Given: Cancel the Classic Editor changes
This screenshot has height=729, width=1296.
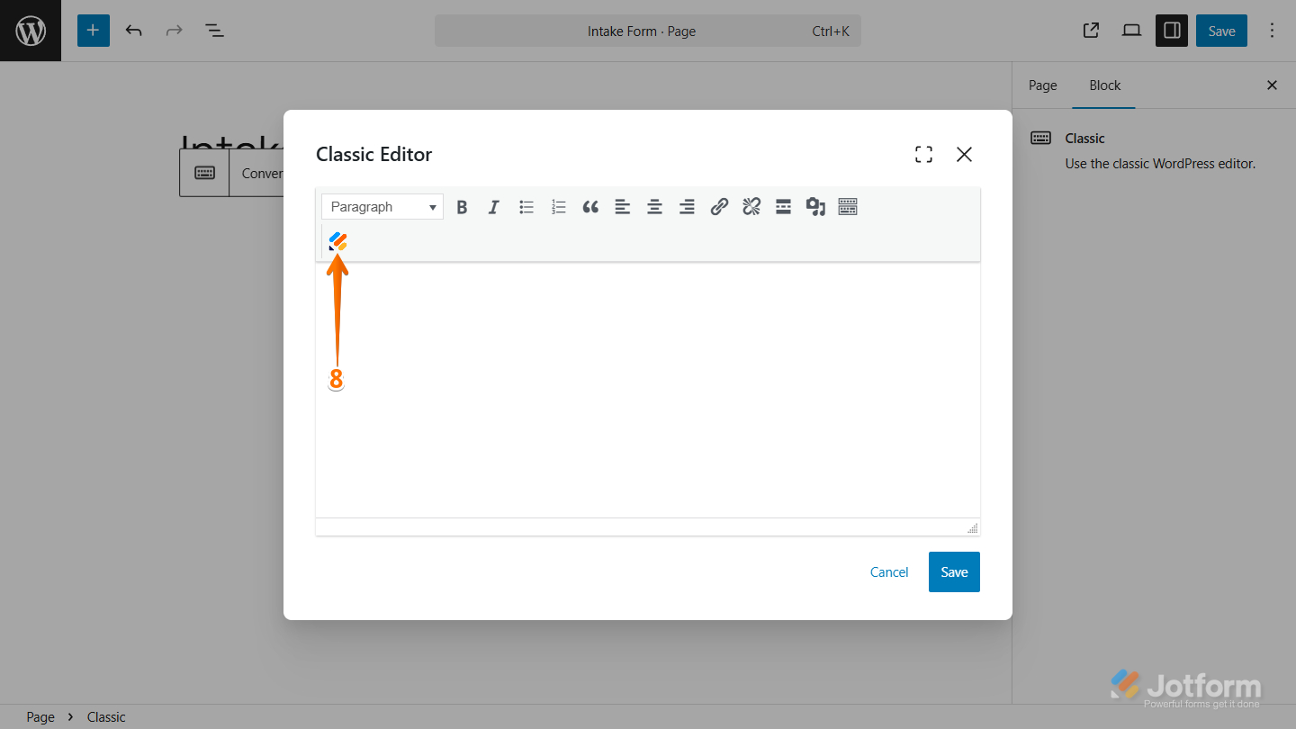Looking at the screenshot, I should click(888, 571).
